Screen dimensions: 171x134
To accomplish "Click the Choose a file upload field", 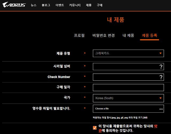I will tap(128, 109).
